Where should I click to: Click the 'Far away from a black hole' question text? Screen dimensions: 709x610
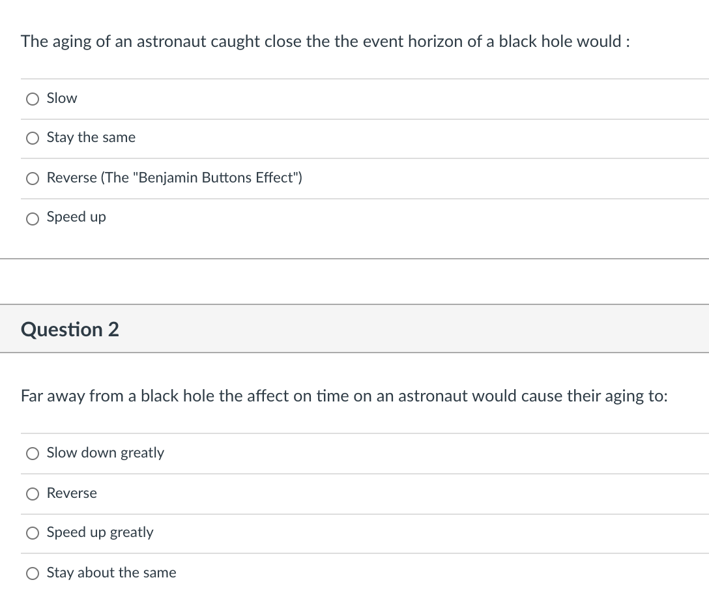[344, 396]
